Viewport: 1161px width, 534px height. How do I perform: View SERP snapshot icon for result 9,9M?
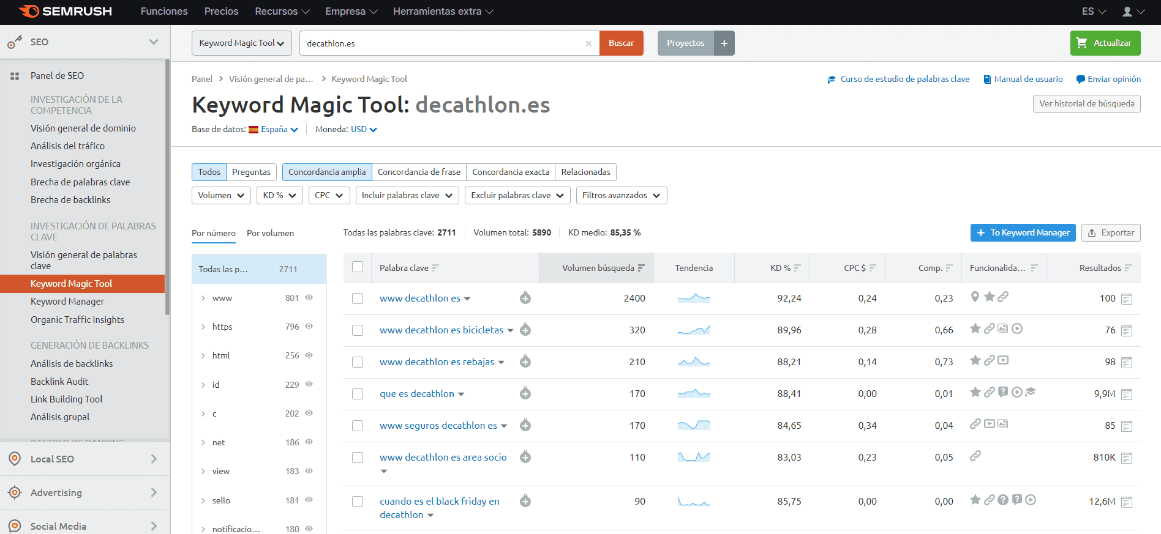coord(1127,395)
